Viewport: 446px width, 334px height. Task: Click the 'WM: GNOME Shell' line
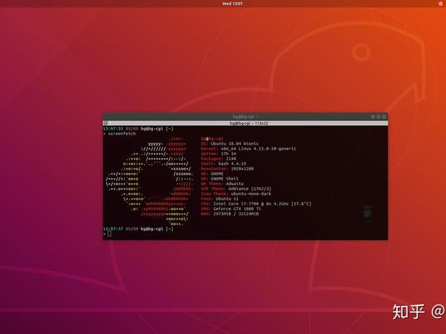pos(220,179)
